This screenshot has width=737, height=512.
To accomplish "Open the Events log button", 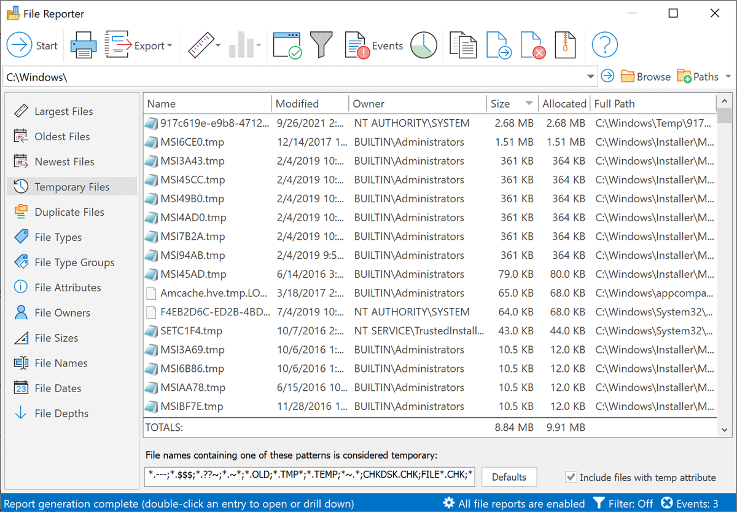I will pos(373,45).
